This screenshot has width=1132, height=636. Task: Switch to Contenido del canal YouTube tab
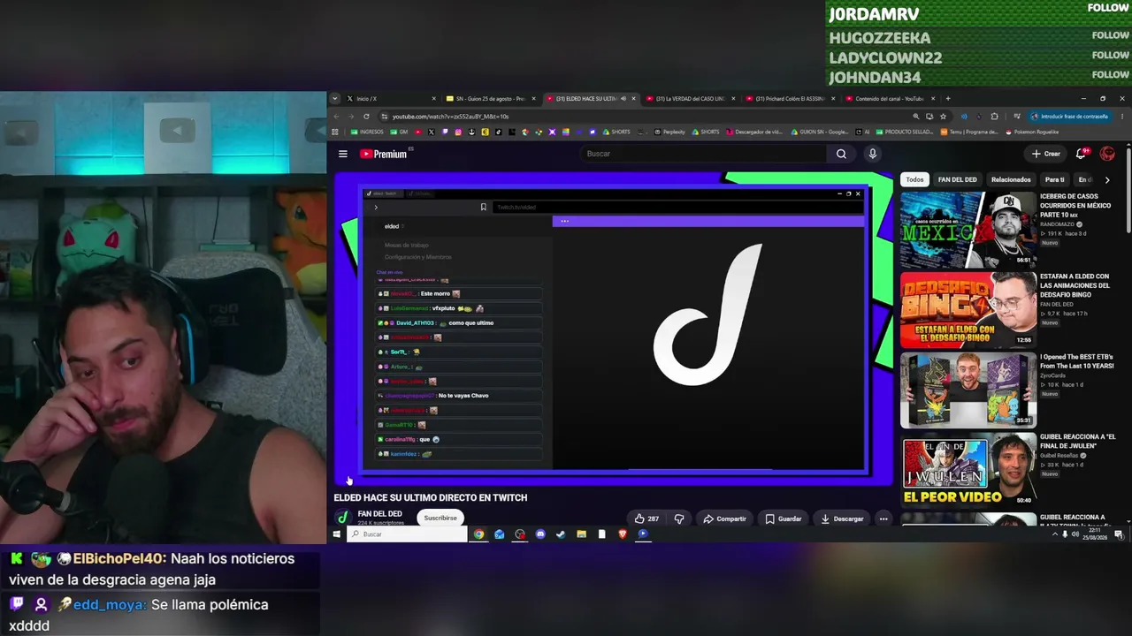(891, 99)
